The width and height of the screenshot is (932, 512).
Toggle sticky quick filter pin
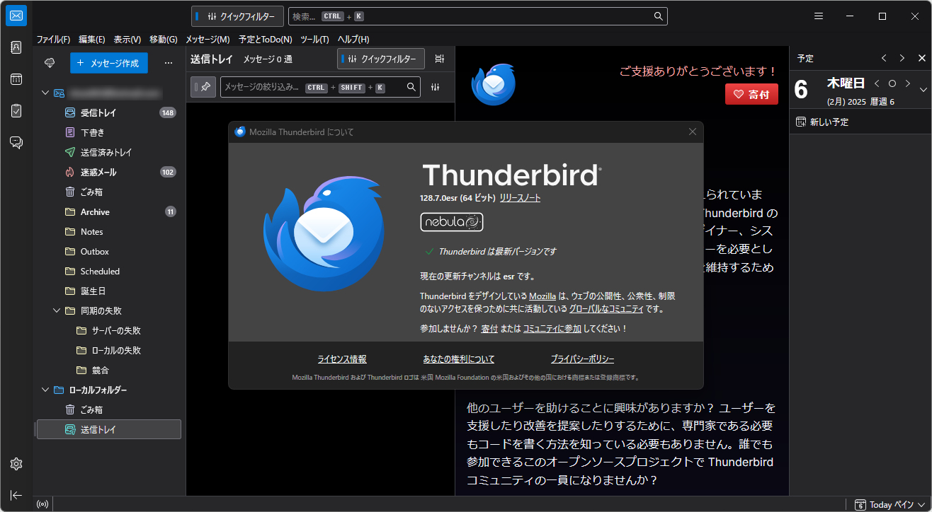[x=203, y=86]
